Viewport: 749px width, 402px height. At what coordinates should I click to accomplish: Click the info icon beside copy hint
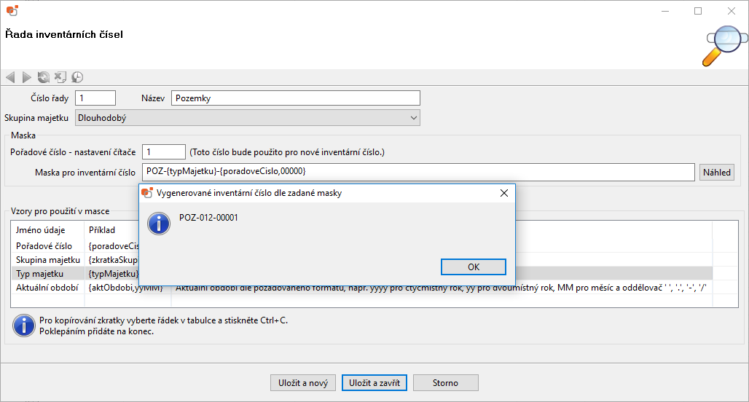click(24, 326)
